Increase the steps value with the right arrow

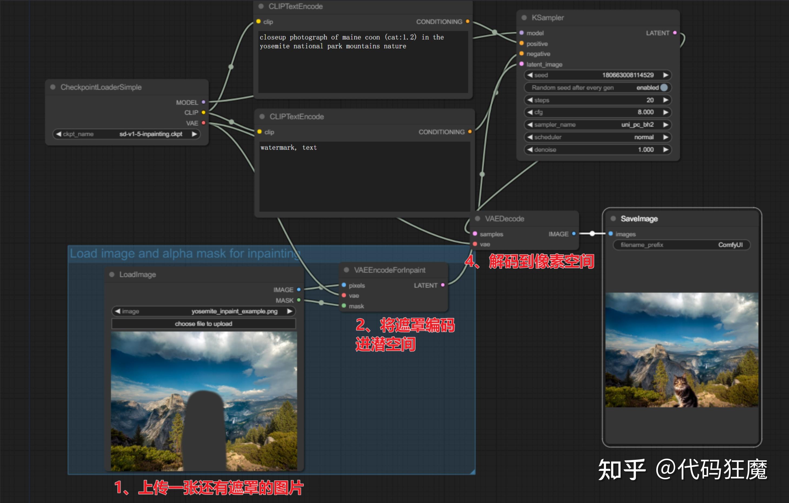(665, 100)
